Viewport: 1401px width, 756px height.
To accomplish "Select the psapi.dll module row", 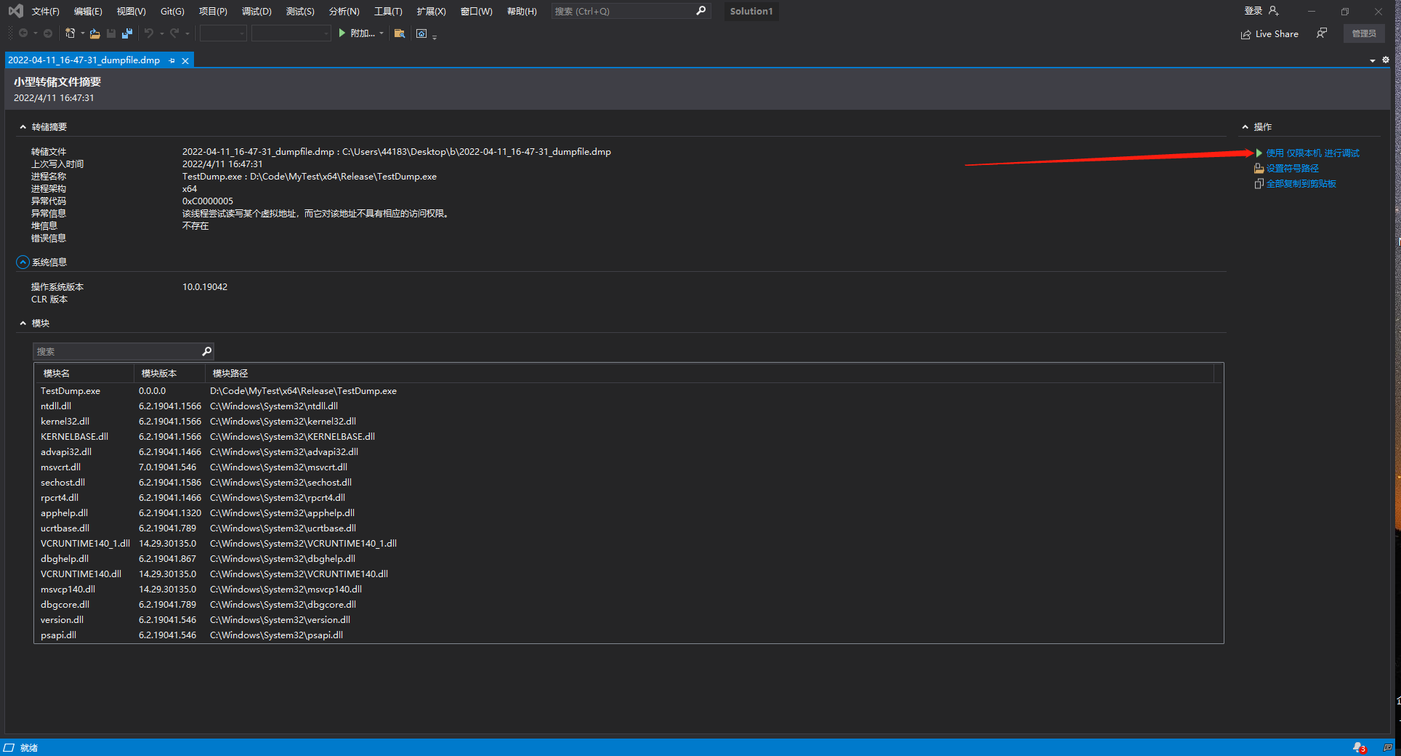I will click(629, 635).
